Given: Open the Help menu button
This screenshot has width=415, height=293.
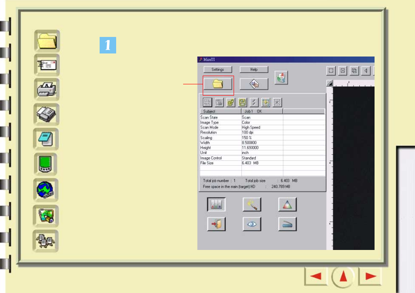Looking at the screenshot, I should (x=254, y=69).
